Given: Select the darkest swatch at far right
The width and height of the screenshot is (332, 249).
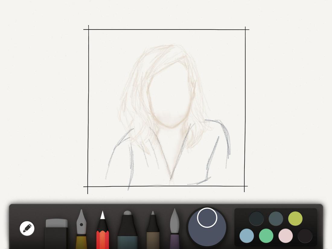Looking at the screenshot, I should pyautogui.click(x=305, y=236).
